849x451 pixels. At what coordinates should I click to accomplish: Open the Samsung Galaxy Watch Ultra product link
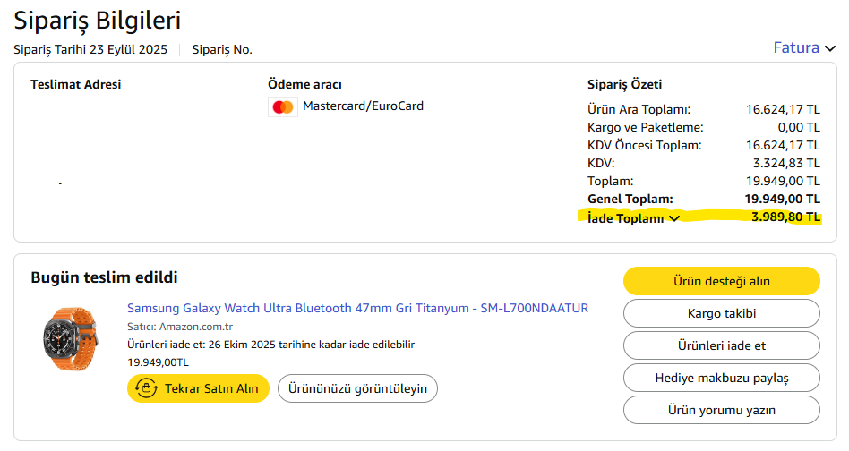pyautogui.click(x=357, y=308)
